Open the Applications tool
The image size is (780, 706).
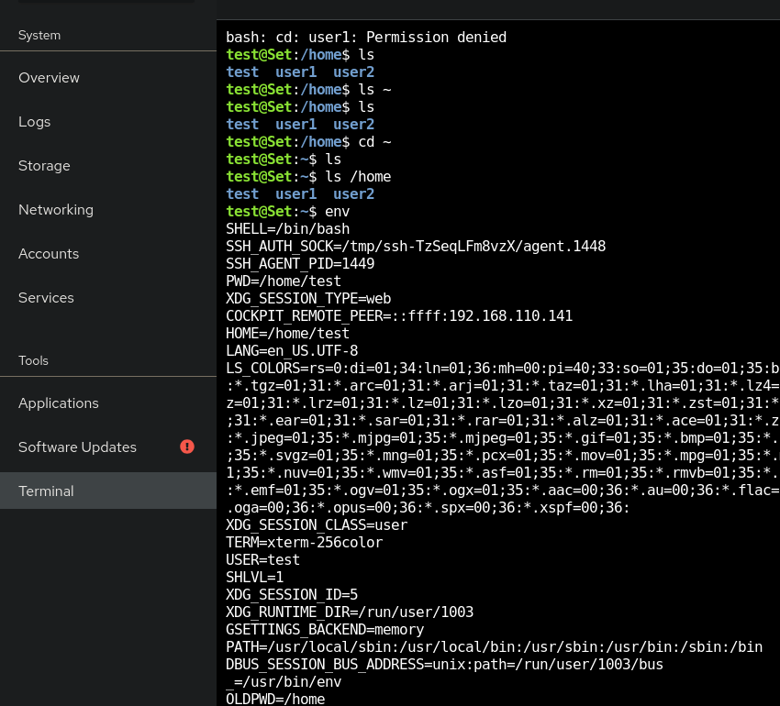point(59,403)
